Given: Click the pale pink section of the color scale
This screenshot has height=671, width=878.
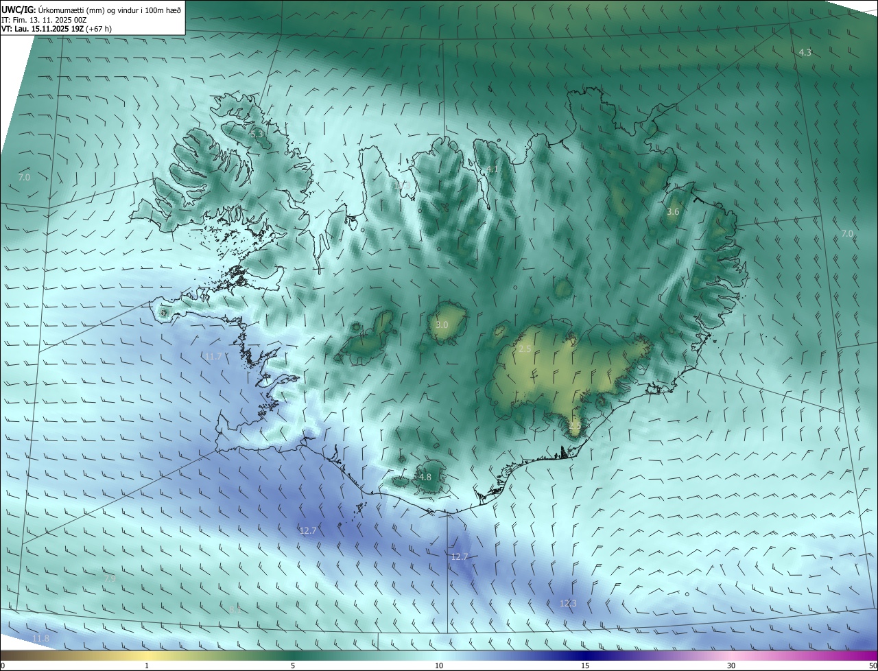Looking at the screenshot, I should (731, 656).
